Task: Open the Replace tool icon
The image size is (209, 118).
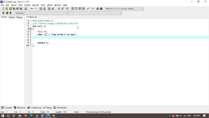Action: [44, 9]
